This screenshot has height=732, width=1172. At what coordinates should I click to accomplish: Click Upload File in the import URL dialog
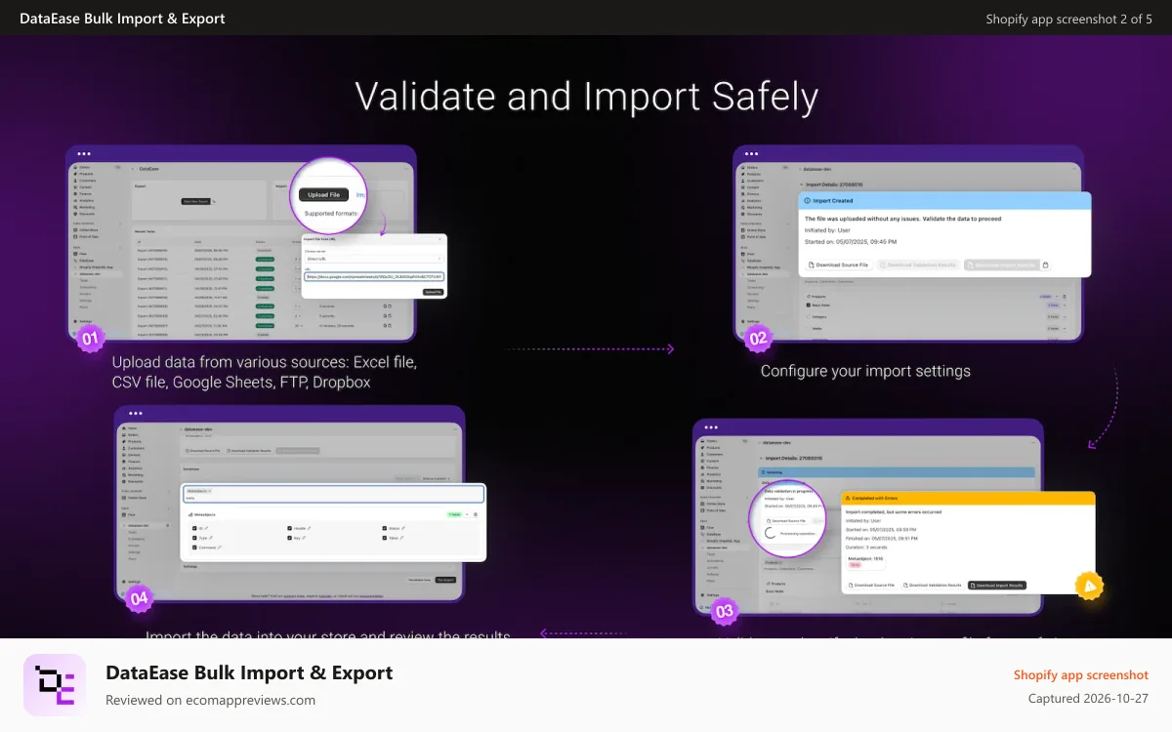[x=433, y=292]
